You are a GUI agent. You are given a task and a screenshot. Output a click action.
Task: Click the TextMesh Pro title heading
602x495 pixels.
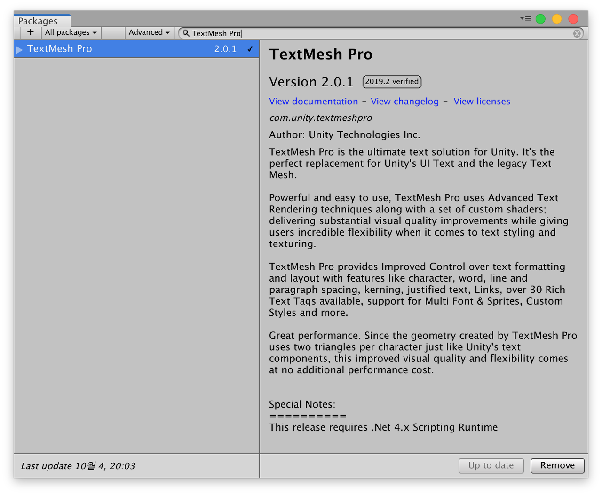321,55
